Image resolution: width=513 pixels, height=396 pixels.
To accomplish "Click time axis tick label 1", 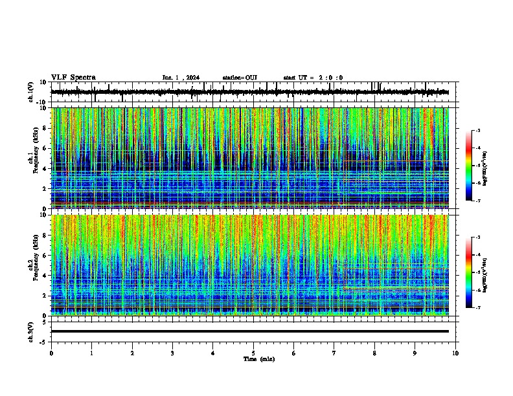I will coord(91,353).
